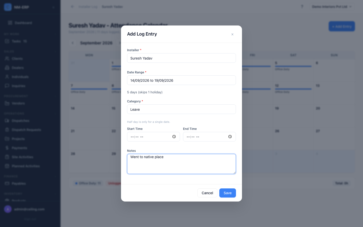Screen dimensions: 363x227
Task: Click the back arrow in the breadcrumb
Action: point(72,7)
